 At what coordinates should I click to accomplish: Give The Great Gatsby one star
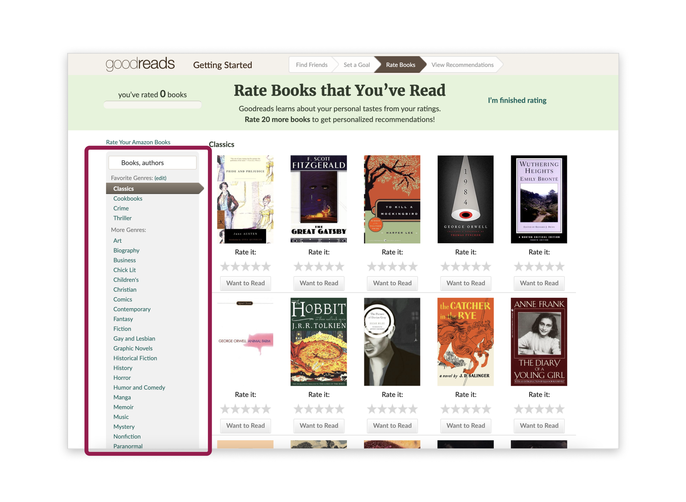click(x=298, y=267)
